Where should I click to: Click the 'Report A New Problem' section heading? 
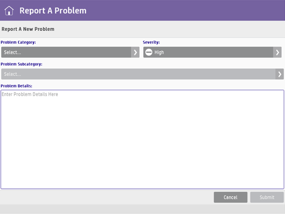(28, 29)
